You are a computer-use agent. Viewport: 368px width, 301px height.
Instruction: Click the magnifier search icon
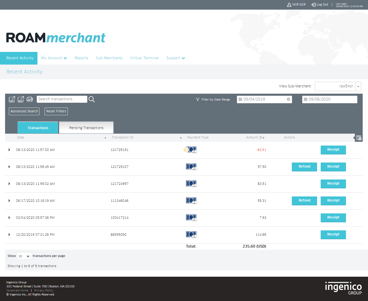point(92,99)
